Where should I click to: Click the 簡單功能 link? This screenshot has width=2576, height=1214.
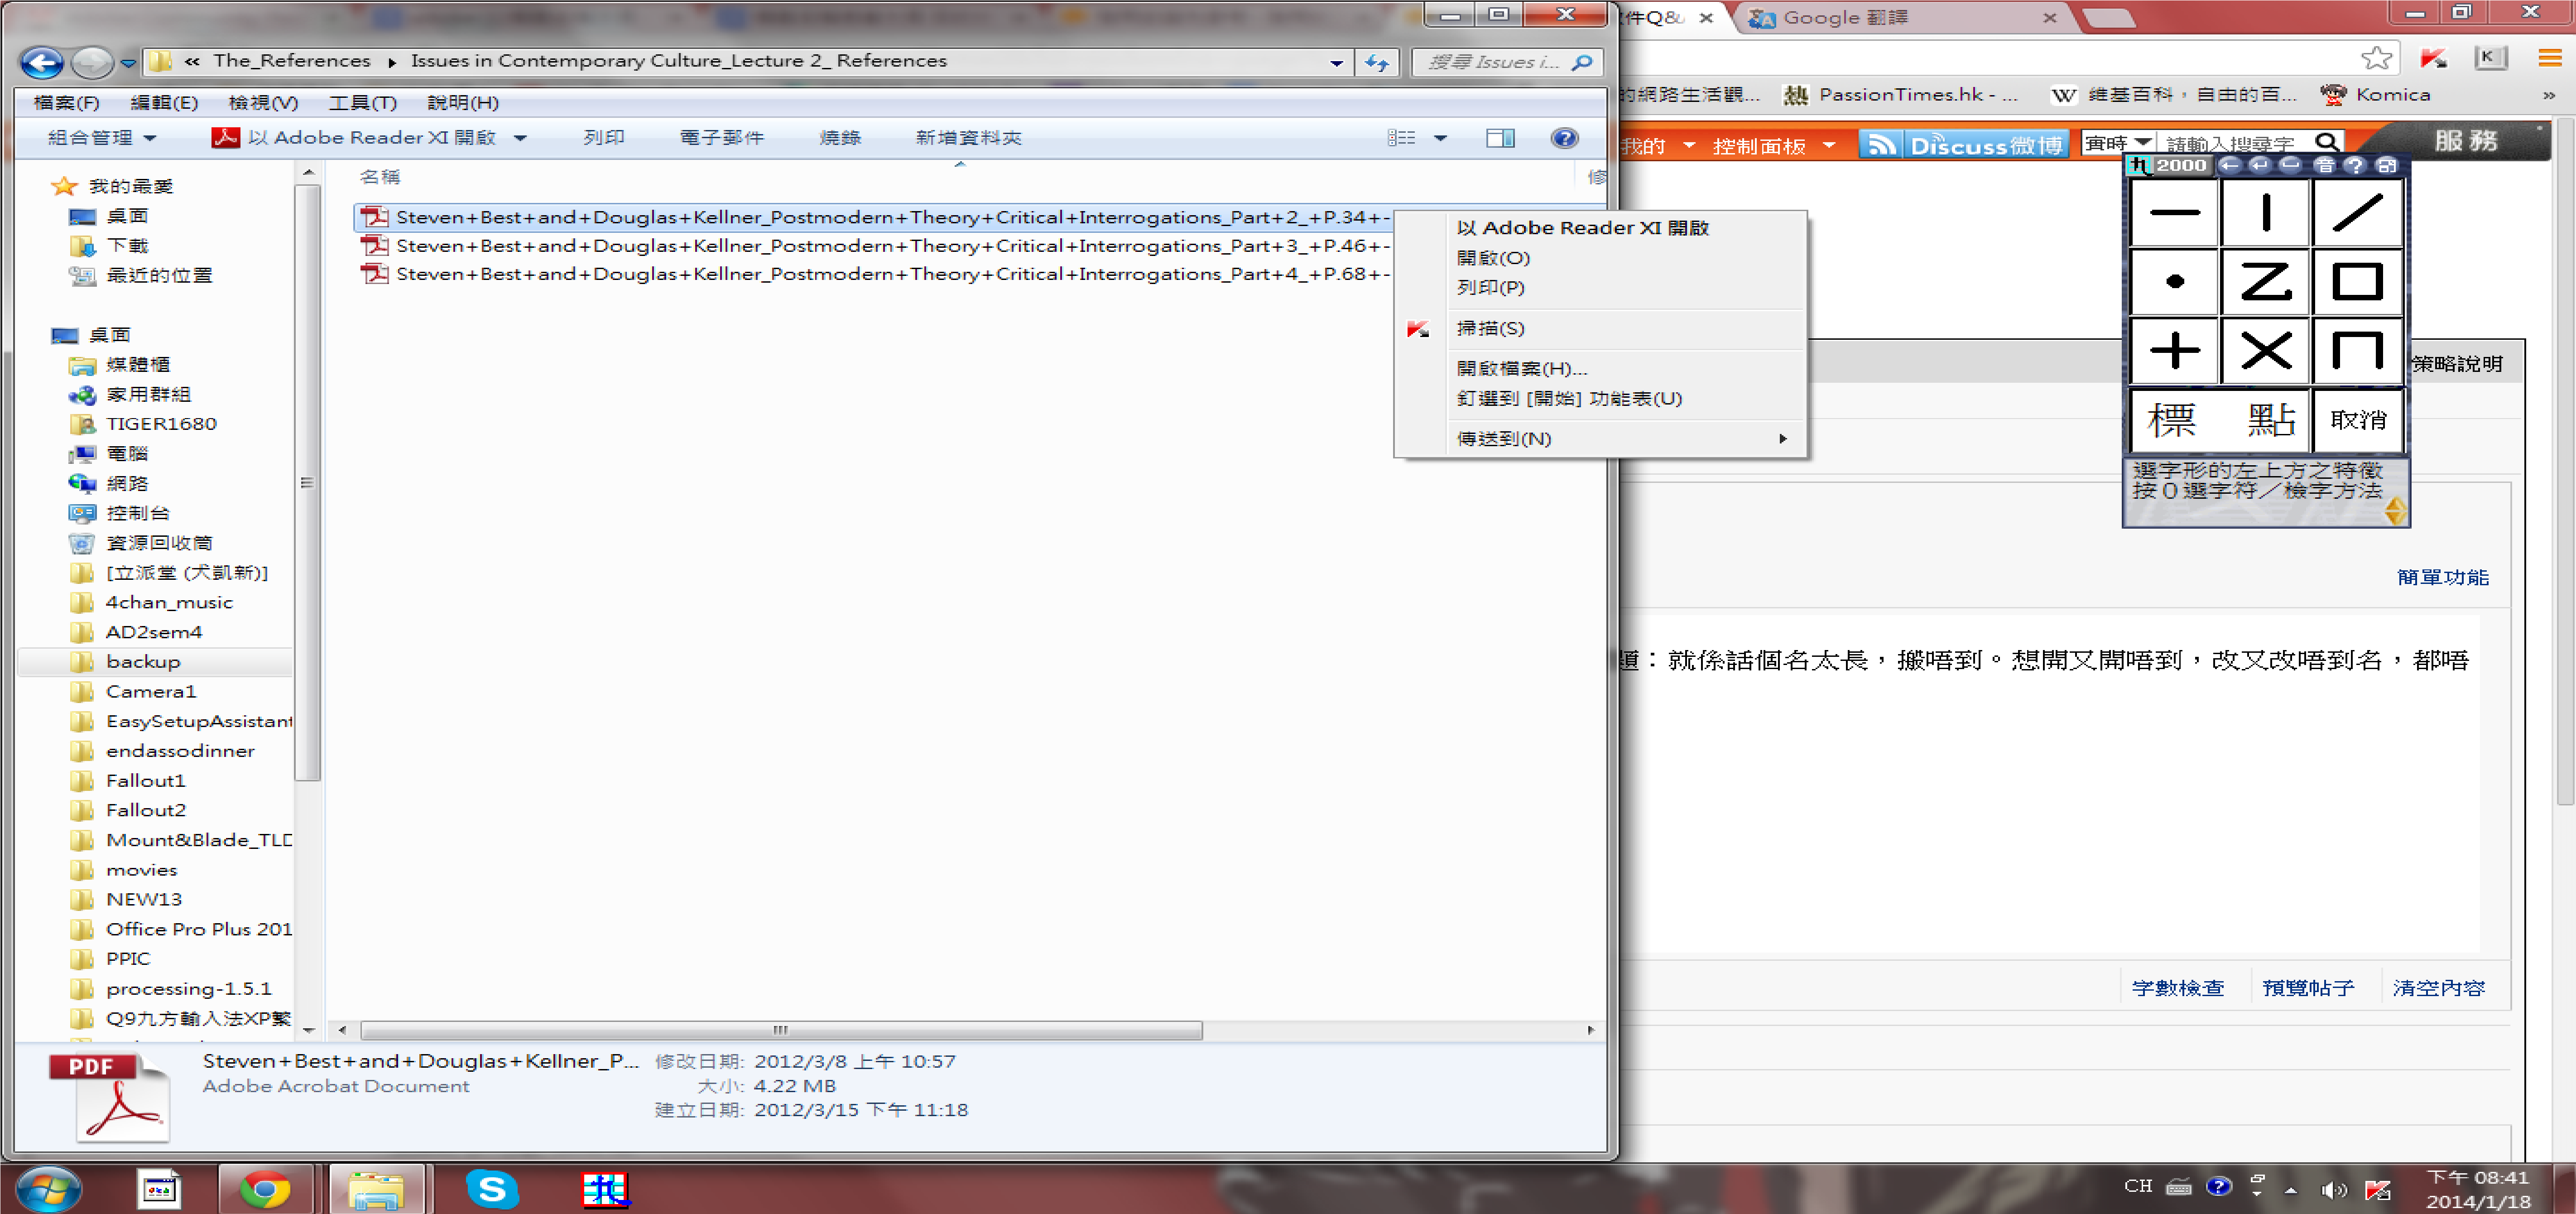tap(2442, 577)
